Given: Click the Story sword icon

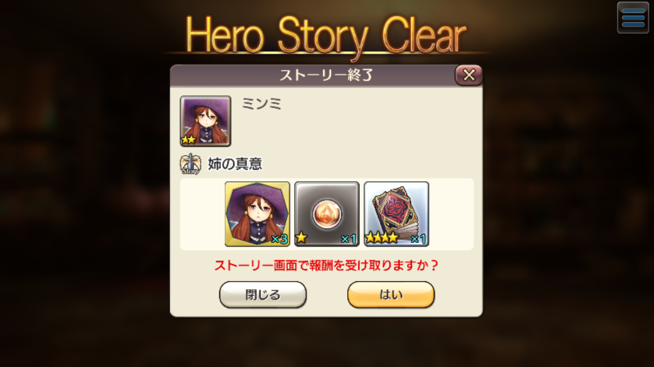Looking at the screenshot, I should click(190, 164).
